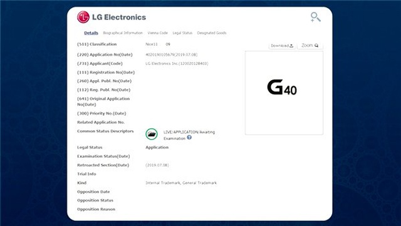Image resolution: width=401 pixels, height=226 pixels.
Task: Open the Vienna Code tab
Action: [157, 33]
